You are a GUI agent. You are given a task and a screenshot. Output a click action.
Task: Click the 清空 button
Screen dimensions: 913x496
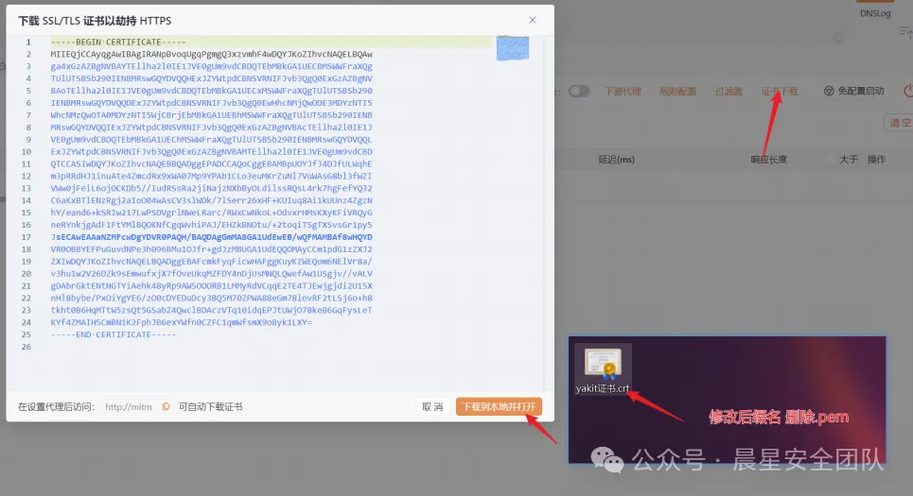coord(898,123)
